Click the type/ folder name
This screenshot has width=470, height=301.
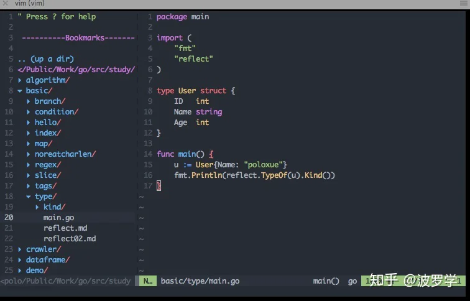(x=45, y=197)
